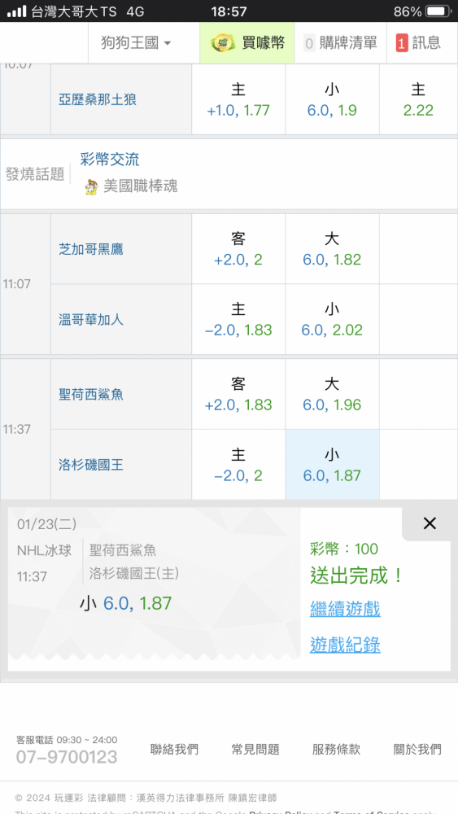The image size is (458, 814).
Task: Tap the battery indicator in status bar
Action: 438,11
